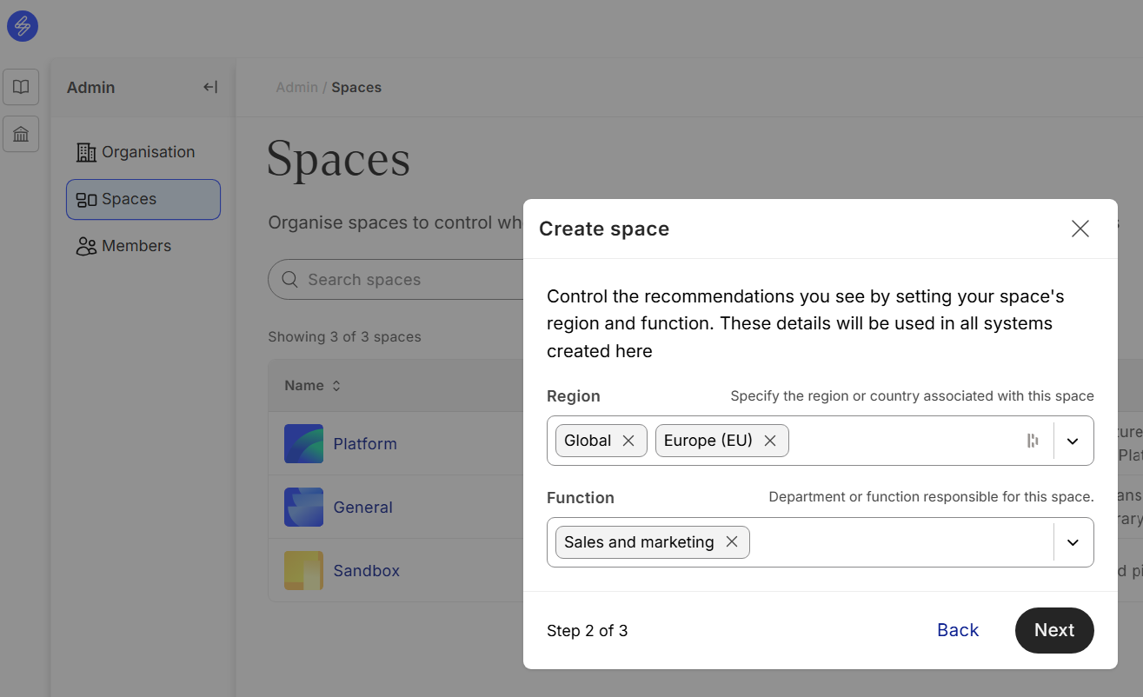Remove the Global region tag
Screen dimensions: 1143x697
(x=628, y=441)
